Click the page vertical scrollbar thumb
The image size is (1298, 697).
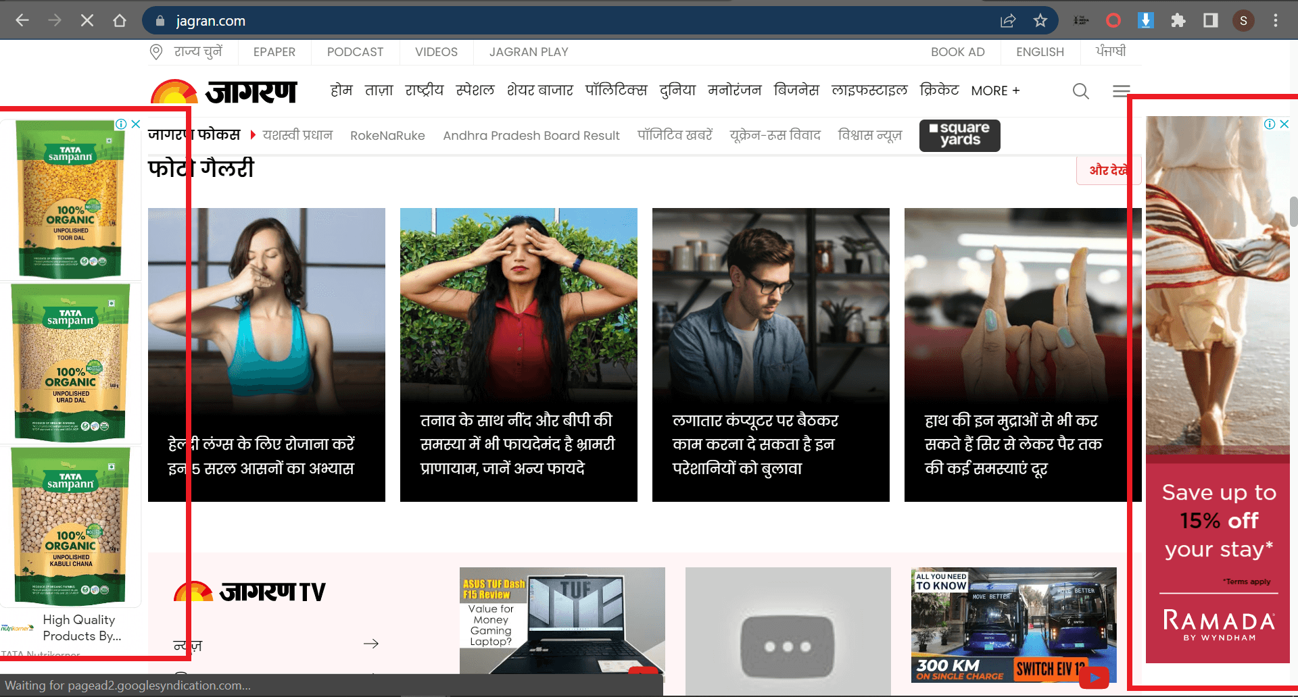click(x=1293, y=211)
